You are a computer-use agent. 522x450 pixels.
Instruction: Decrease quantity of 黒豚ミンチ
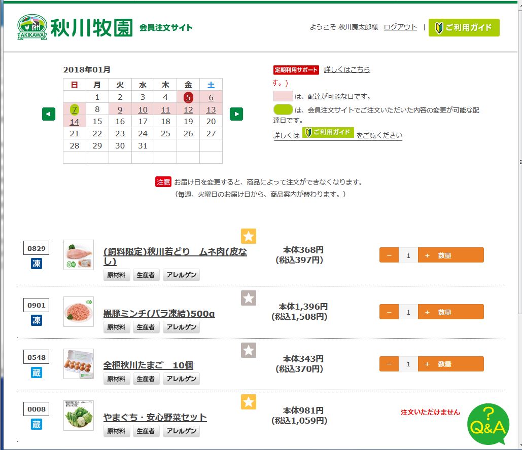[389, 312]
